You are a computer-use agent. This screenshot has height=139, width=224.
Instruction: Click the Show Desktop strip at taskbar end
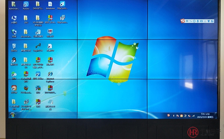[x=216, y=116]
